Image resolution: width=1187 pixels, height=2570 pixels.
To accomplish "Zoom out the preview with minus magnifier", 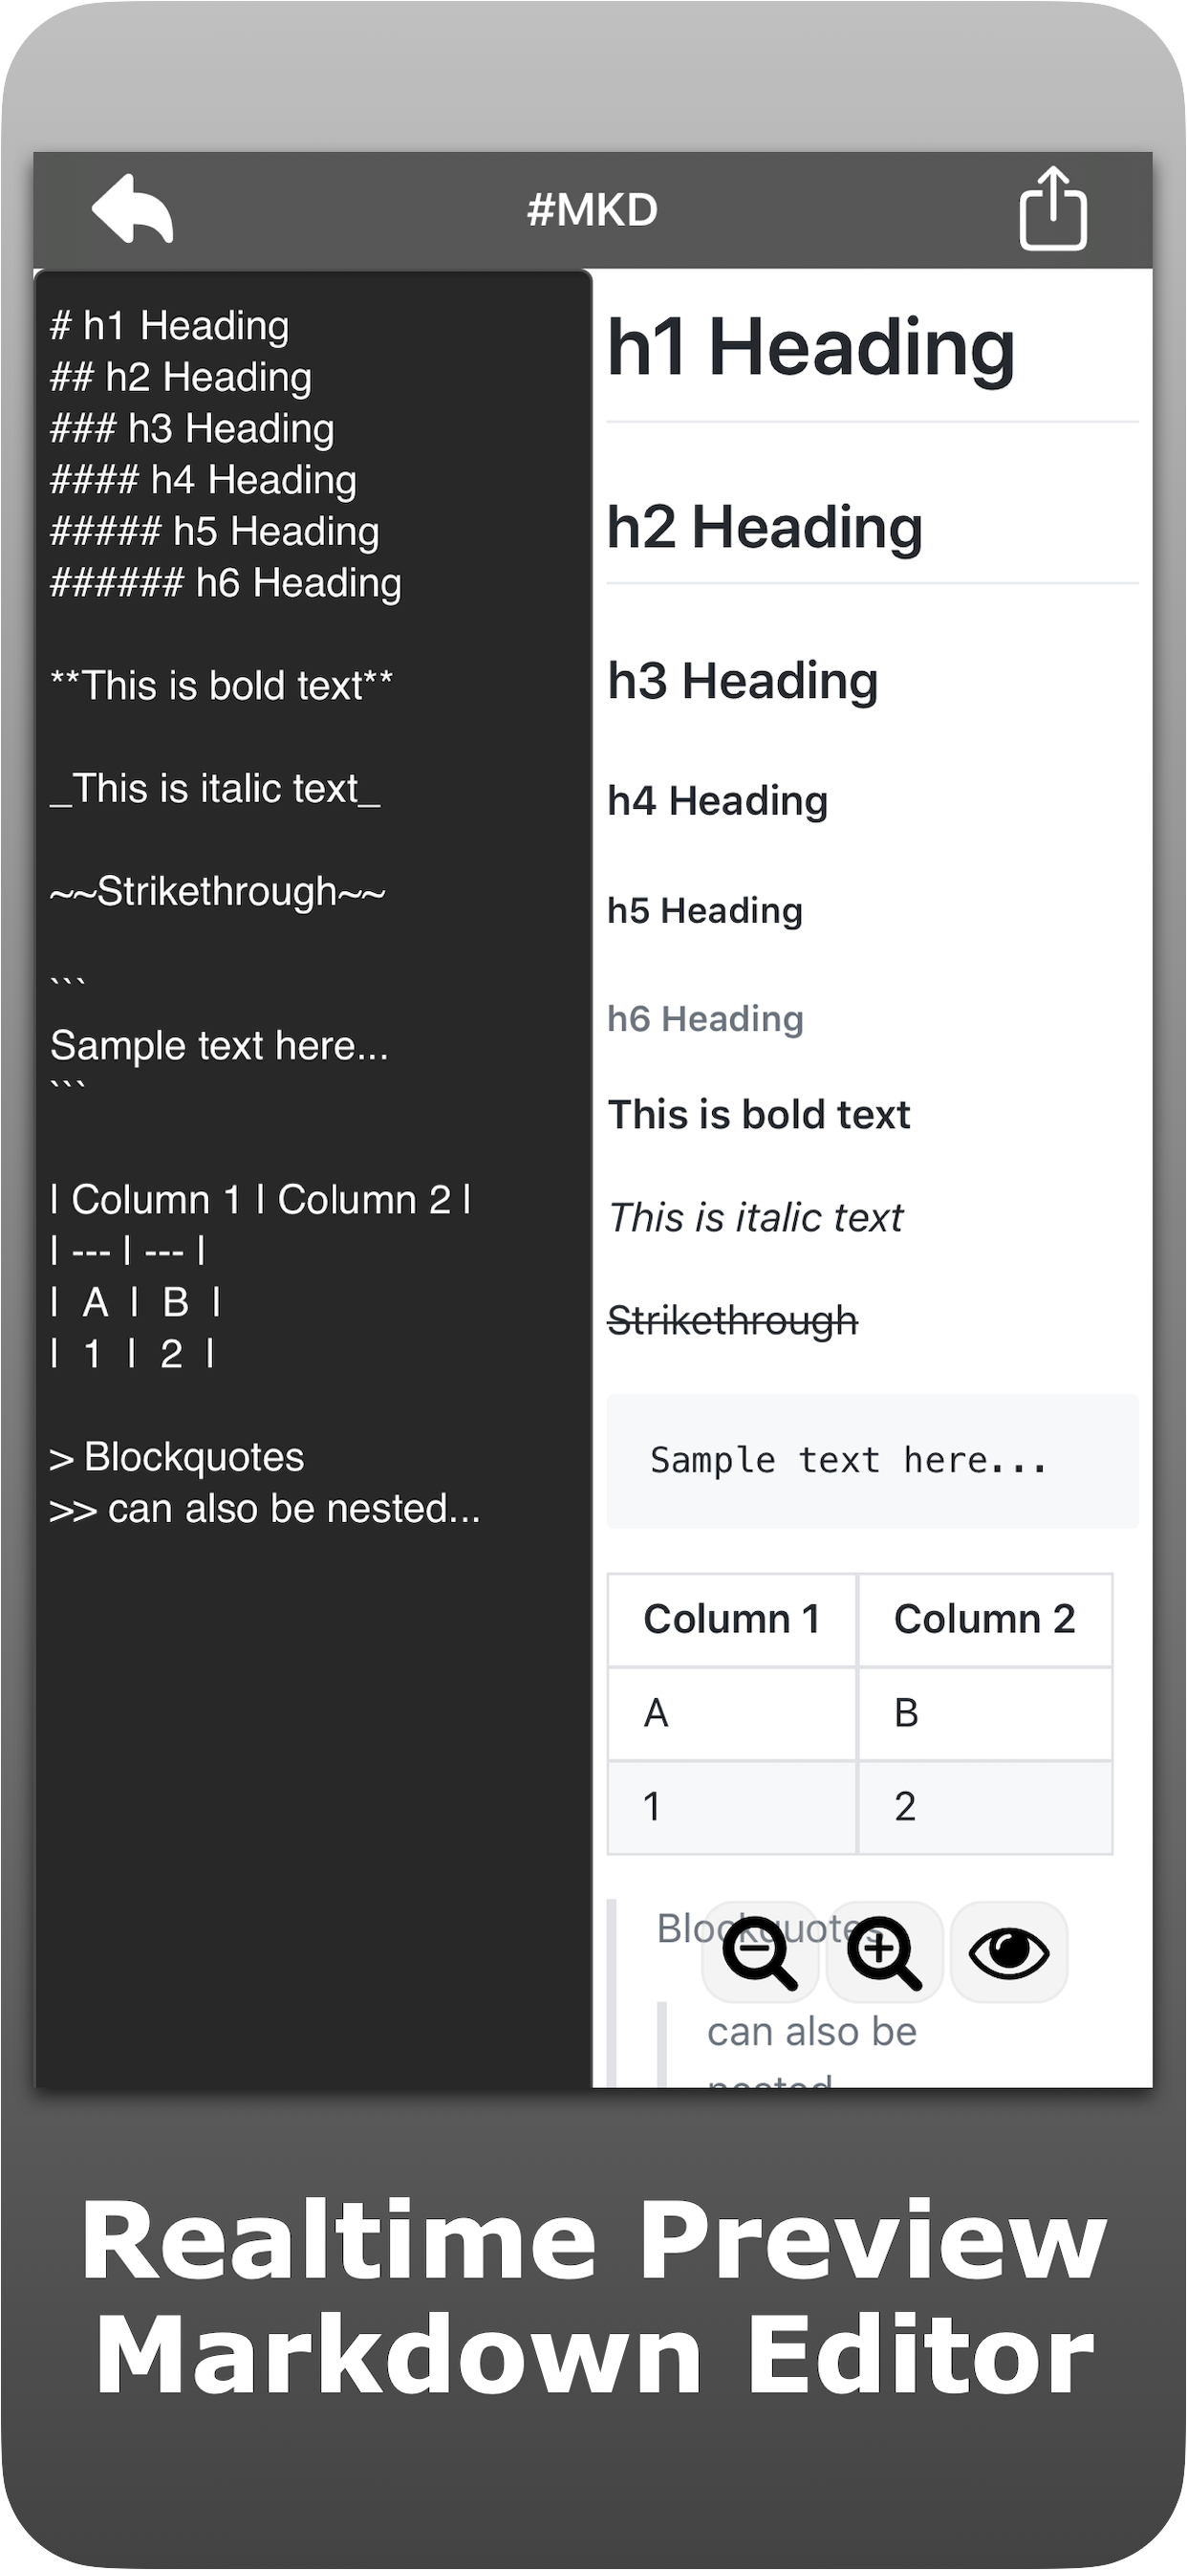I will 760,1951.
